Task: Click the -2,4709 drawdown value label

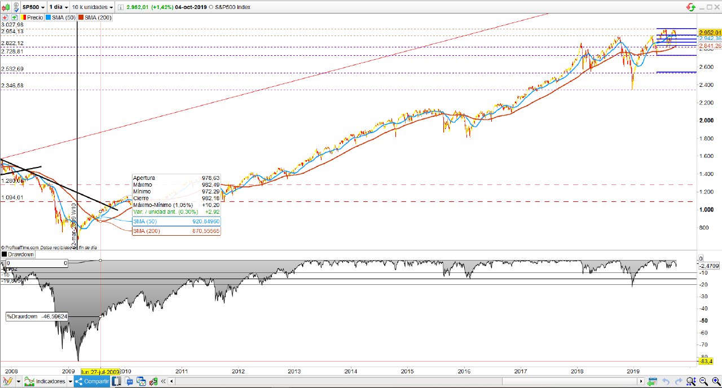Action: click(710, 265)
